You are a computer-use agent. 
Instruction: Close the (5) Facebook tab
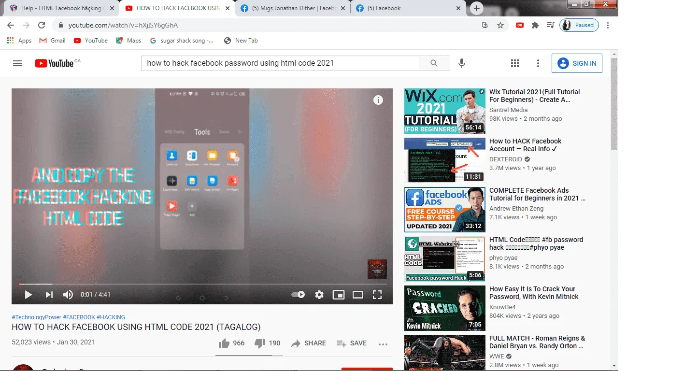458,8
